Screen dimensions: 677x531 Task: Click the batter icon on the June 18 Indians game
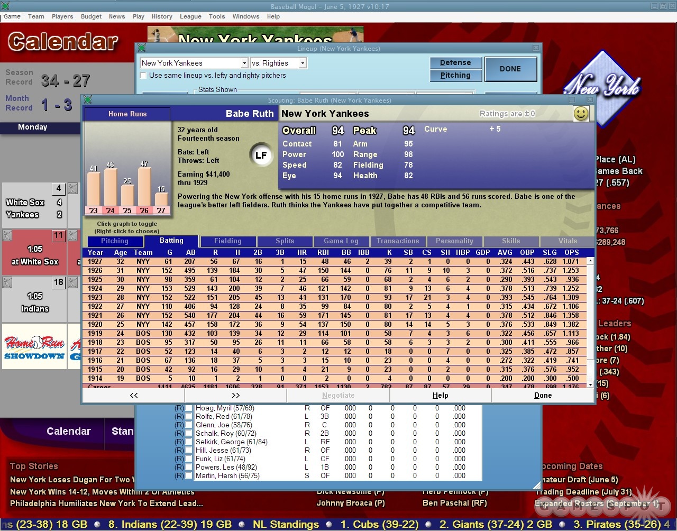7,282
